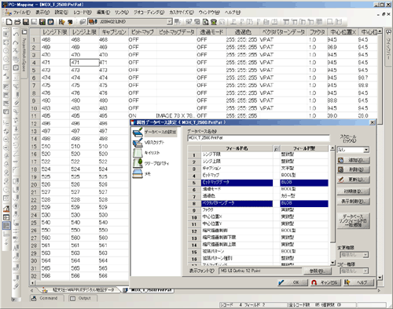Click the 更新 button in dialog
Image resolution: width=393 pixels, height=309 pixels.
(x=354, y=180)
